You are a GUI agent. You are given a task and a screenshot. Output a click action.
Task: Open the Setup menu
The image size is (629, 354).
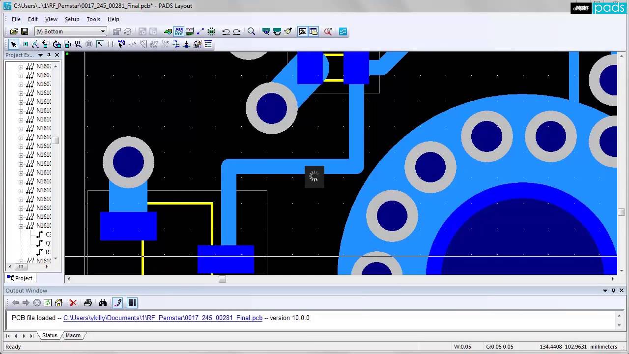[x=72, y=19]
